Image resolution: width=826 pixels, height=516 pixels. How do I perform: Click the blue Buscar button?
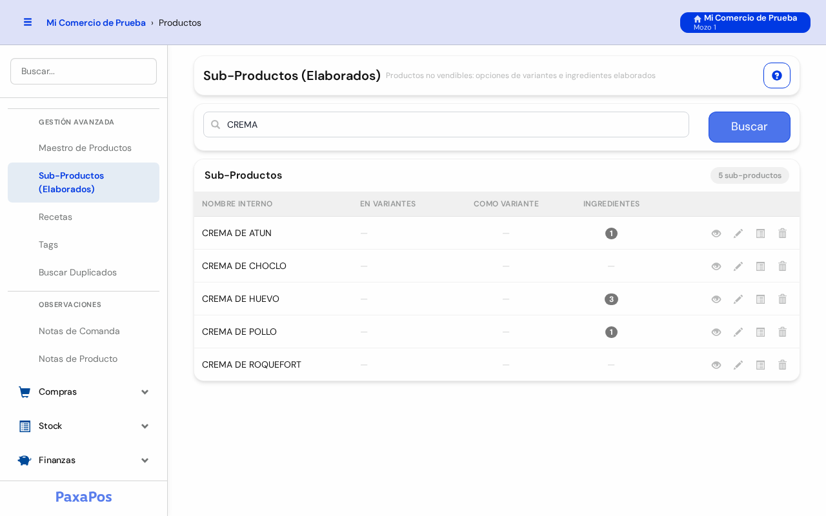[749, 127]
